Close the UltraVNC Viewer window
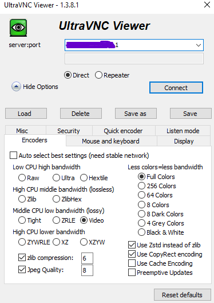 (207, 5)
